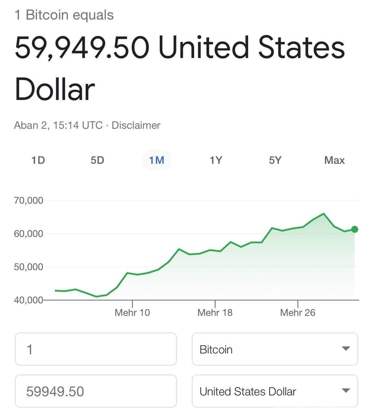Focus the 59949.50 converted value field
The width and height of the screenshot is (373, 419).
coord(96,391)
